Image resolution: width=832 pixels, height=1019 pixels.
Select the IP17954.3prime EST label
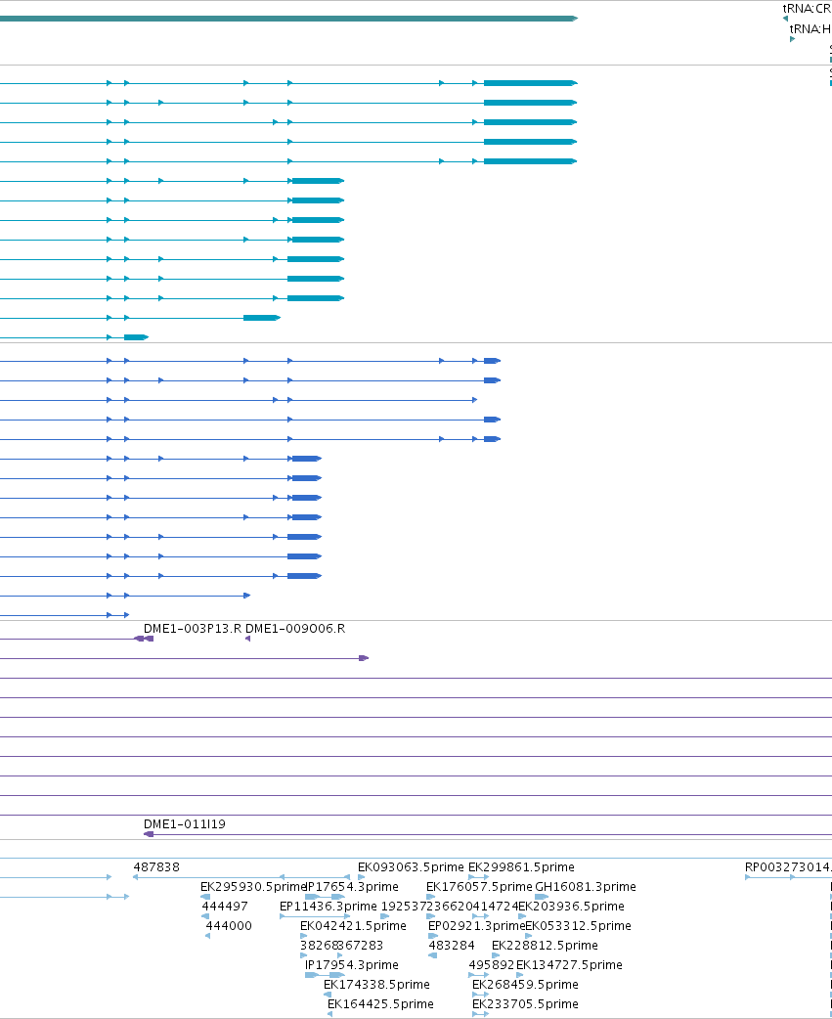(351, 964)
